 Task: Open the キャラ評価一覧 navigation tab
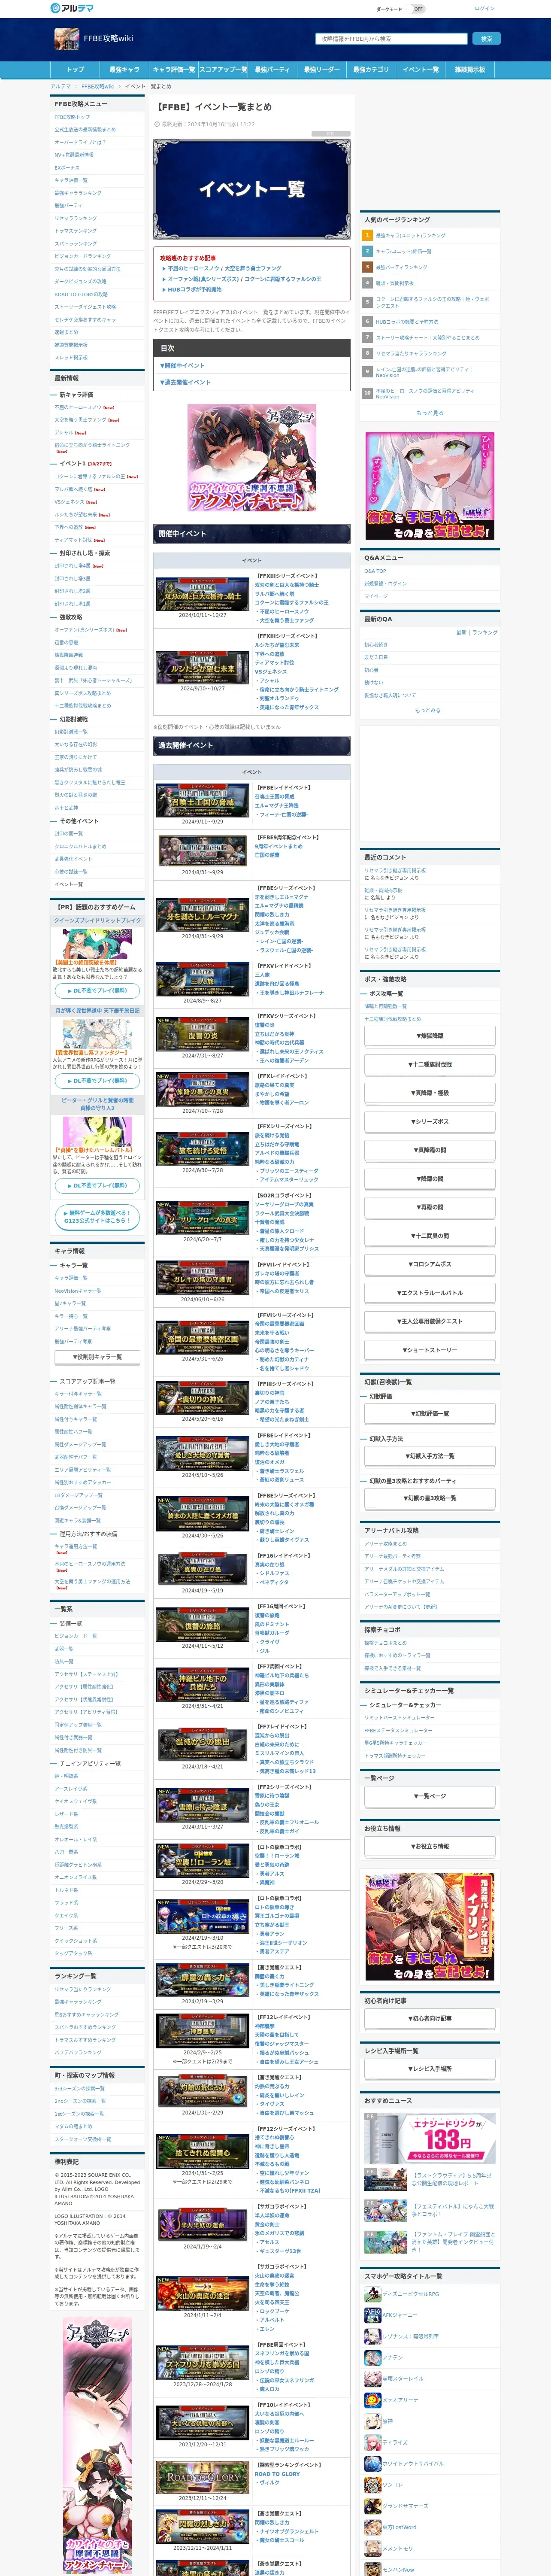(173, 70)
